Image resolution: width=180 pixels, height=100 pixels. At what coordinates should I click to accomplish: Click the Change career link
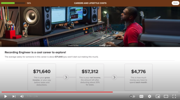point(105,46)
